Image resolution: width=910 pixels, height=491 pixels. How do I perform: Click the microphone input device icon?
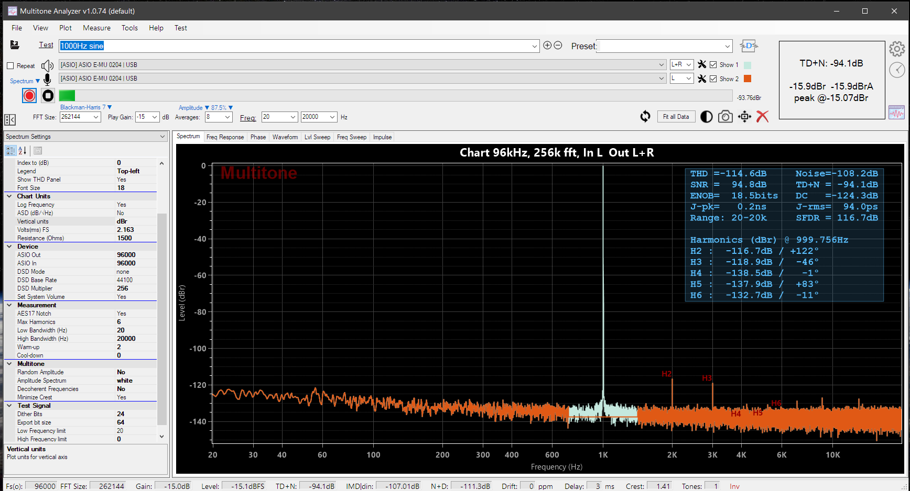click(x=47, y=79)
